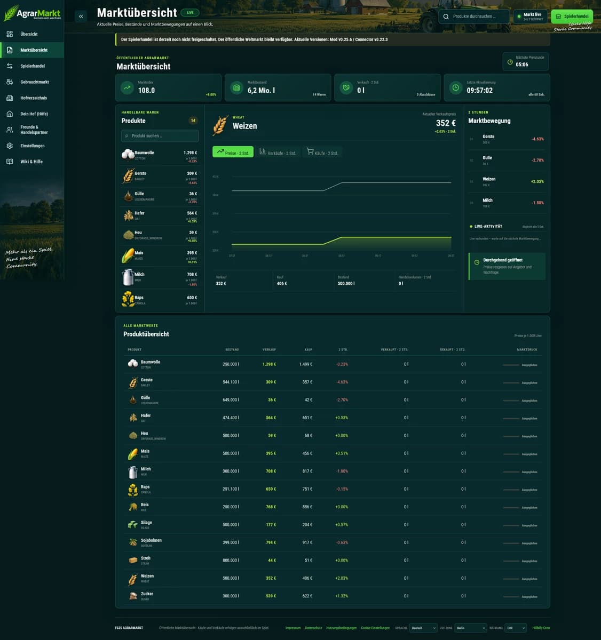This screenshot has width=601, height=640.
Task: Click the Stroh bale icon in the table
Action: [133, 560]
